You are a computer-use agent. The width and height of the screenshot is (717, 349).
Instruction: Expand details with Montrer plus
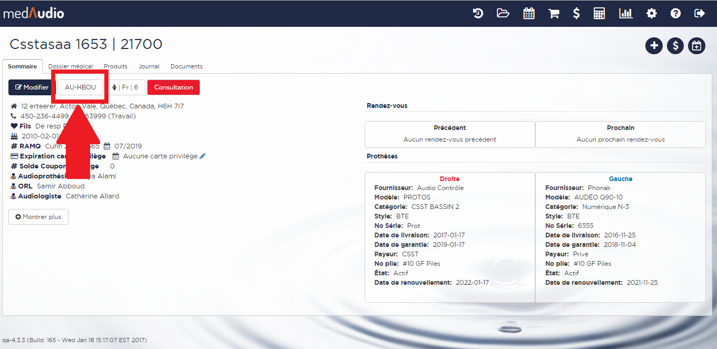[38, 217]
